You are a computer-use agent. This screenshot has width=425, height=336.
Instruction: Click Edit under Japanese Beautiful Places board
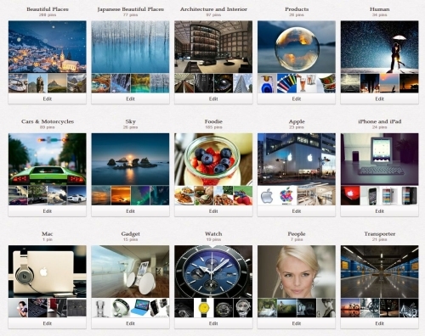click(x=130, y=98)
